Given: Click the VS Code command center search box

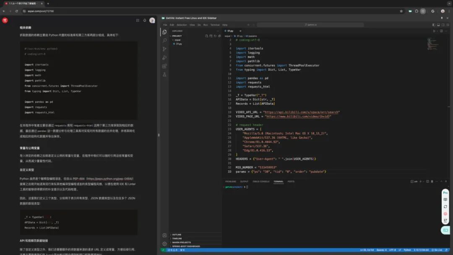Looking at the screenshot, I should 310,25.
